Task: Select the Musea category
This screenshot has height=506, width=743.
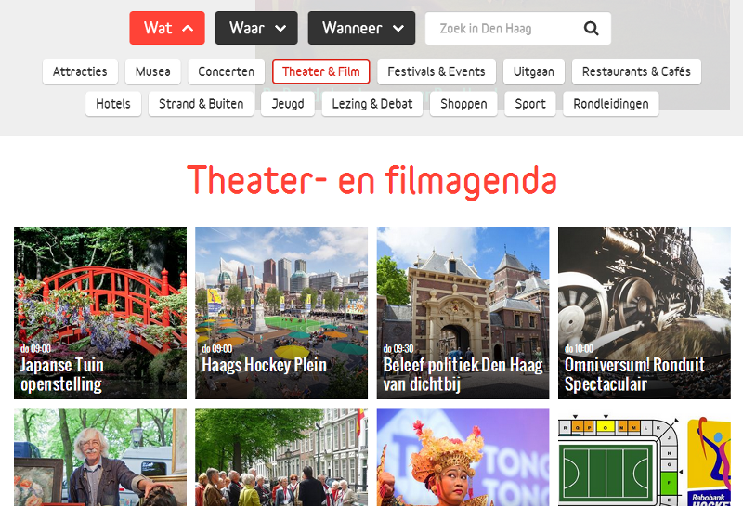Action: click(x=153, y=72)
